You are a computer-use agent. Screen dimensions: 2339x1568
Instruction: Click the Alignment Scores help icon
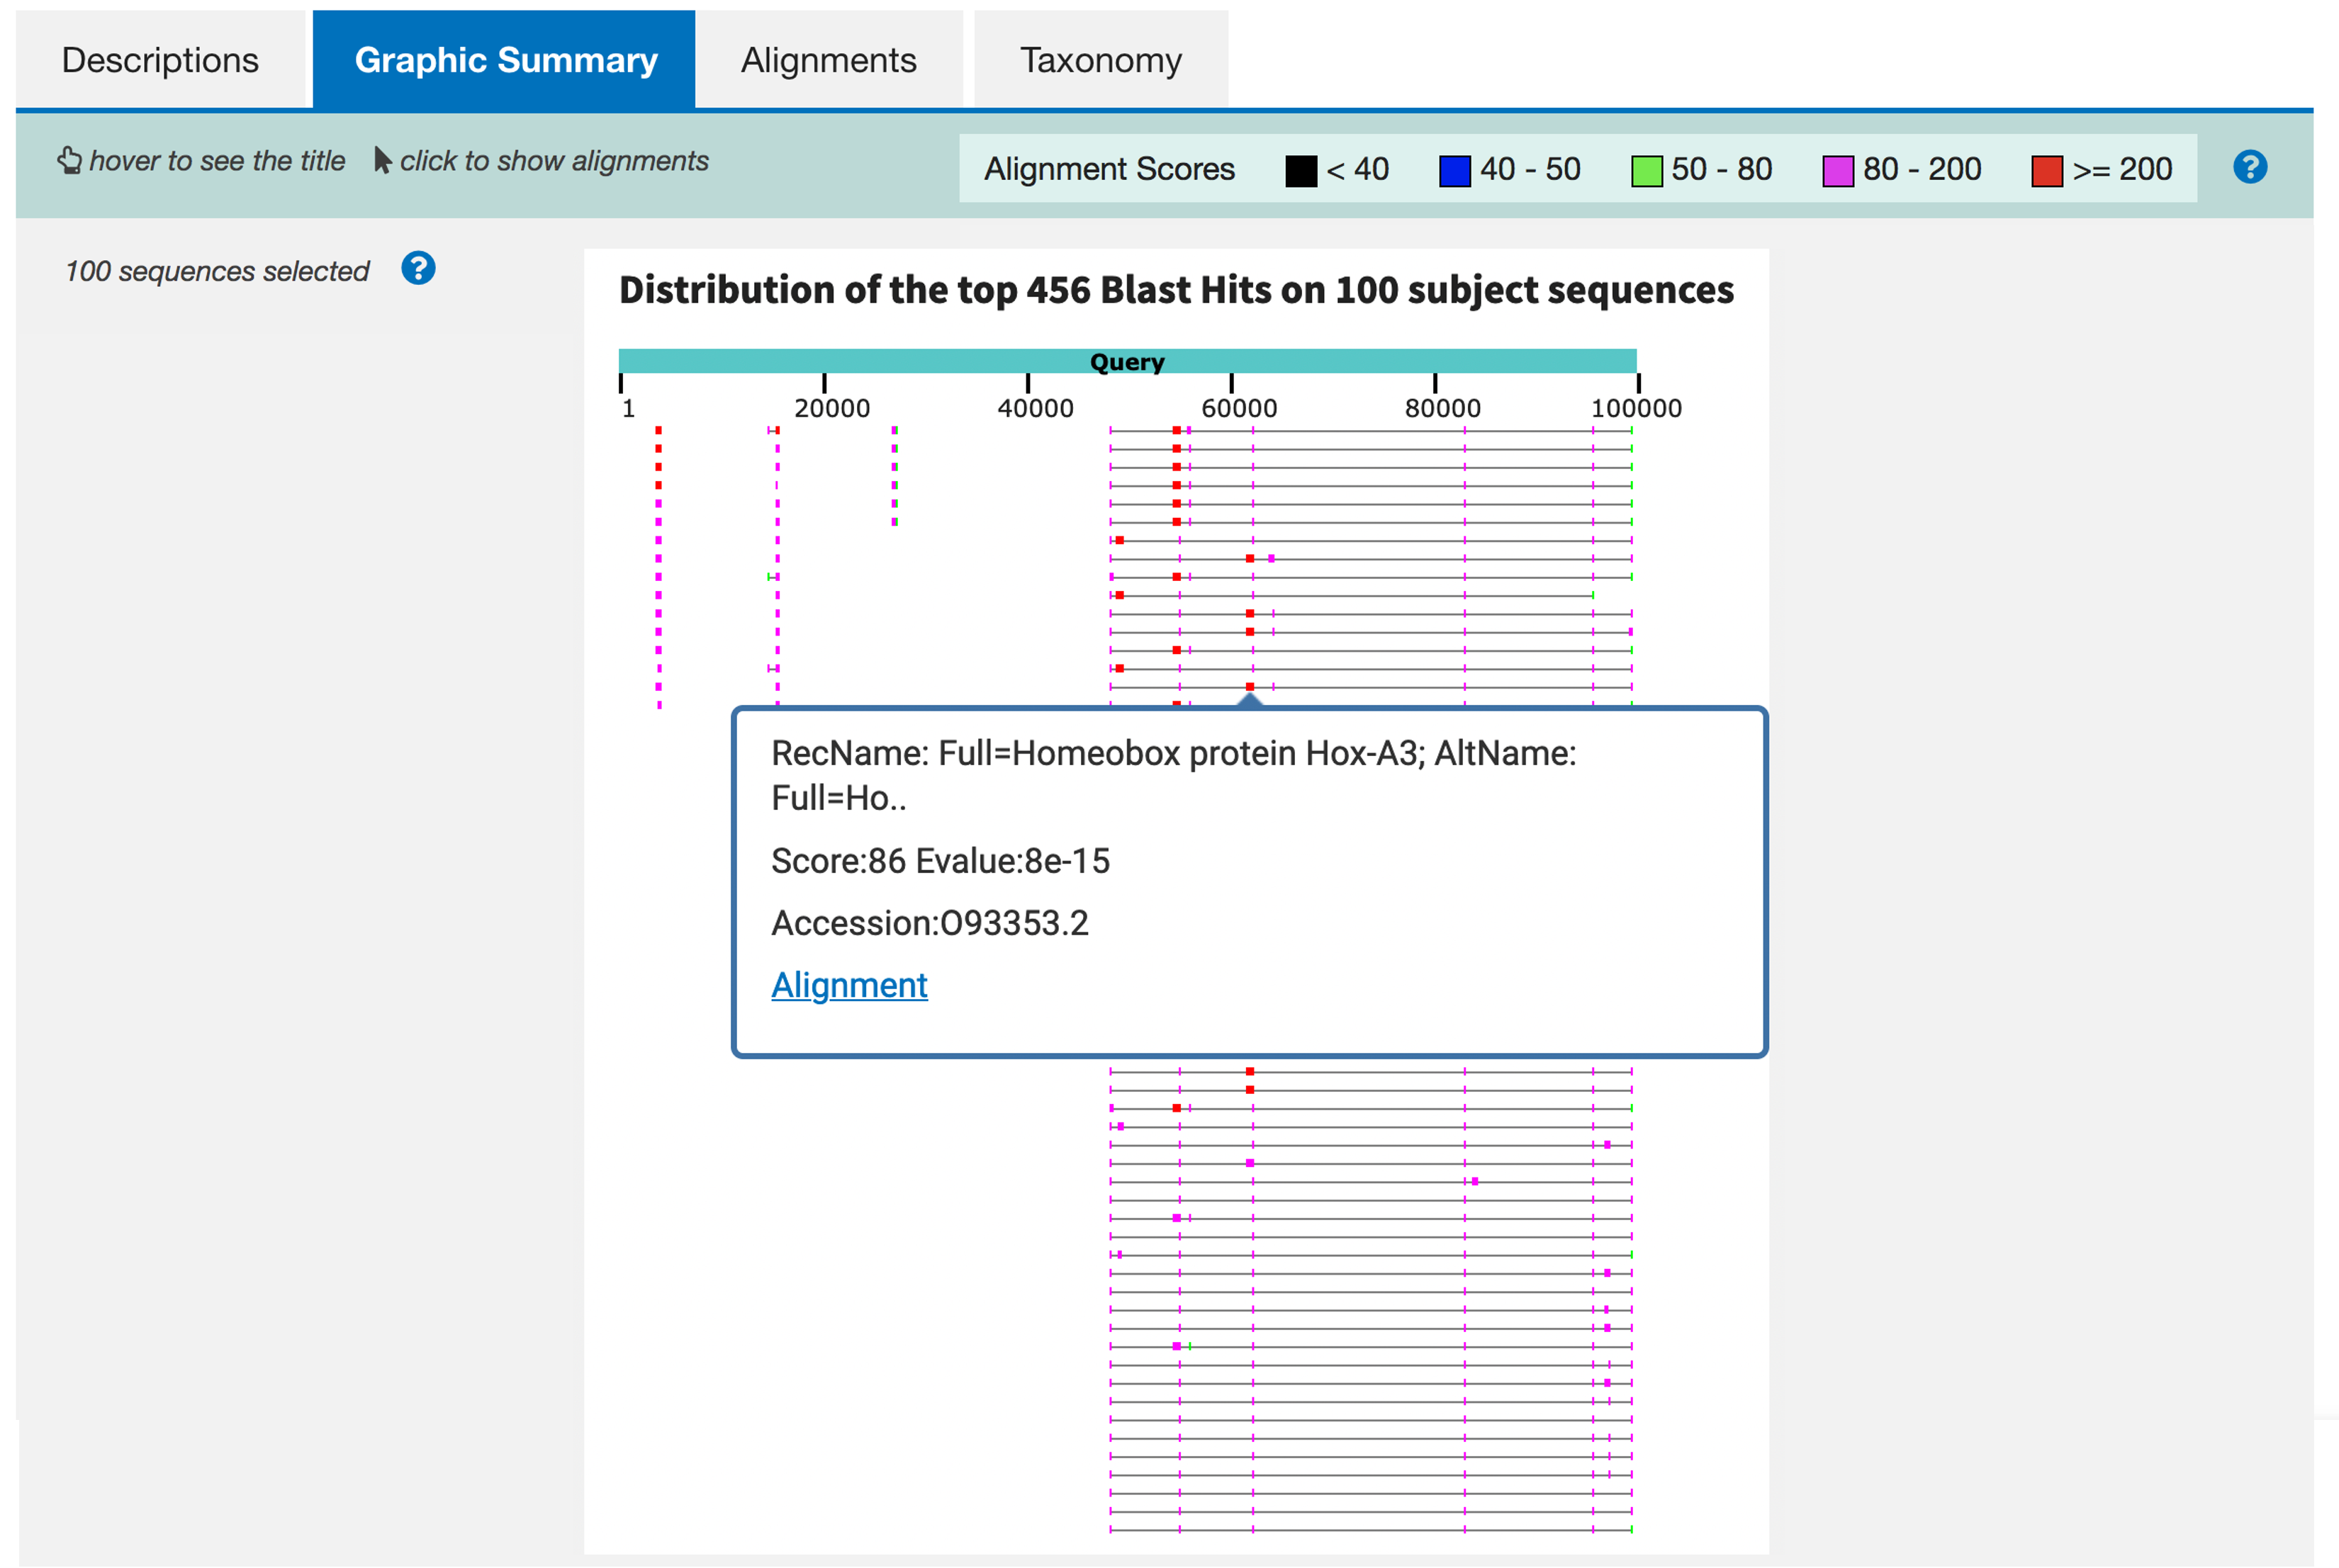tap(2249, 167)
